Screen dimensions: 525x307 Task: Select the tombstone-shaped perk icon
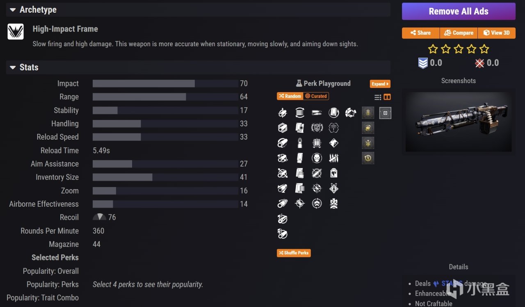point(334,173)
